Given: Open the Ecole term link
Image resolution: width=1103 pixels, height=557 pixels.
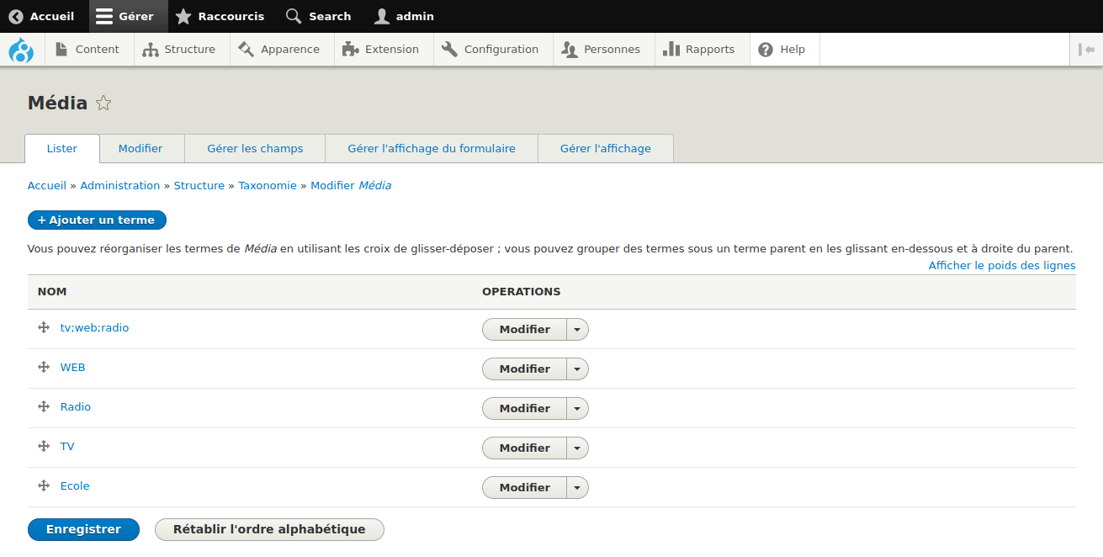Looking at the screenshot, I should pyautogui.click(x=75, y=486).
